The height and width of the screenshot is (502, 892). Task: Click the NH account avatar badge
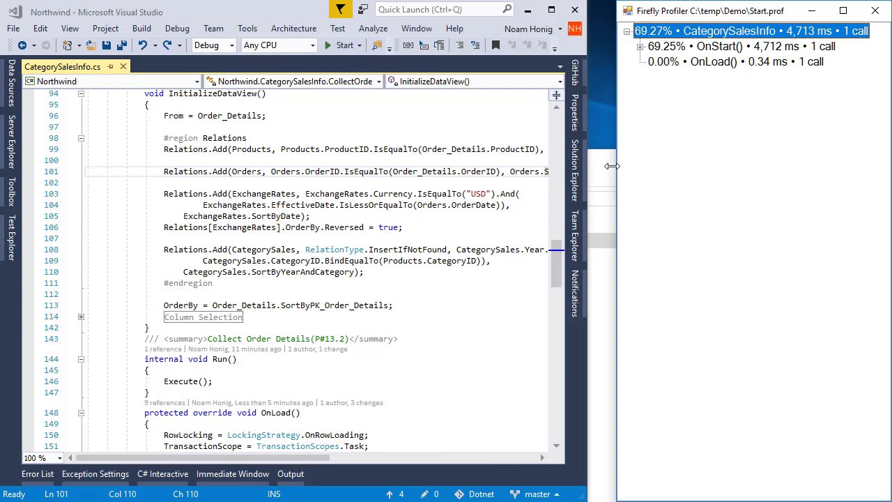574,29
